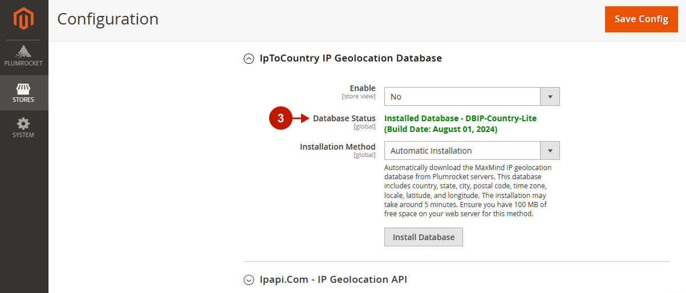This screenshot has height=293, width=686.
Task: Click the Installation Method label
Action: [338, 147]
